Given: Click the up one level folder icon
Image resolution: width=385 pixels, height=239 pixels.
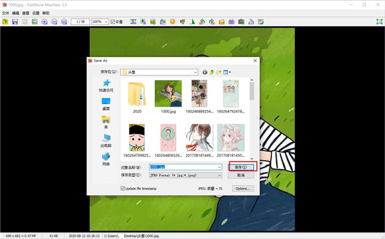Looking at the screenshot, I should tap(212, 72).
